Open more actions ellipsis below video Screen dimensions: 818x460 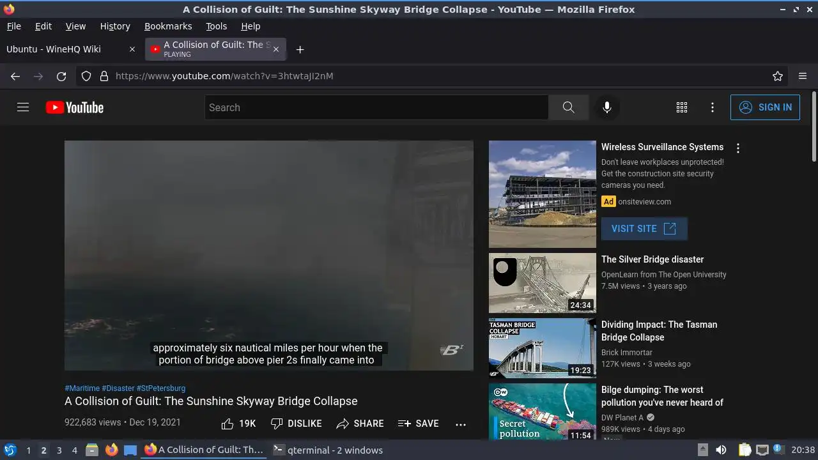(x=461, y=424)
